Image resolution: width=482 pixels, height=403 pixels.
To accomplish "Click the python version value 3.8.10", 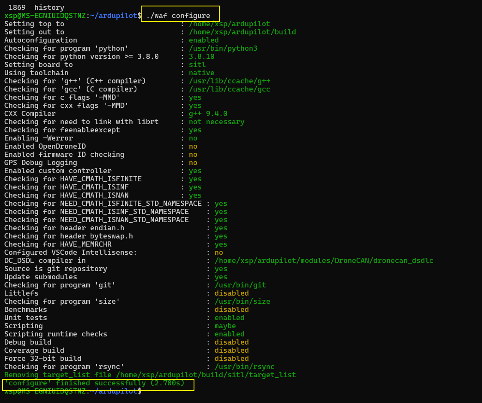I will click(x=201, y=56).
